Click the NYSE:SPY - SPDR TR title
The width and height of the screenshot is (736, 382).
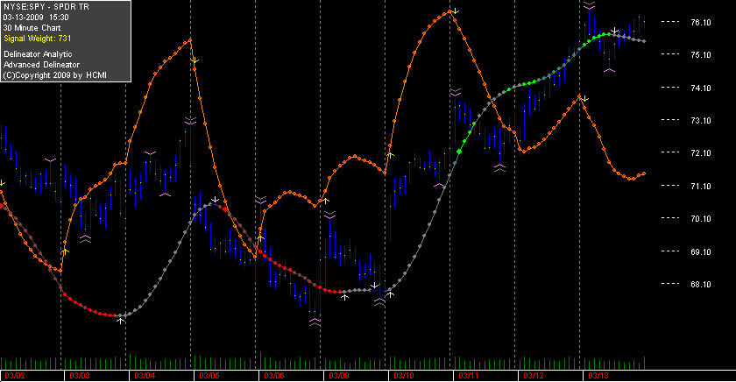(46, 7)
